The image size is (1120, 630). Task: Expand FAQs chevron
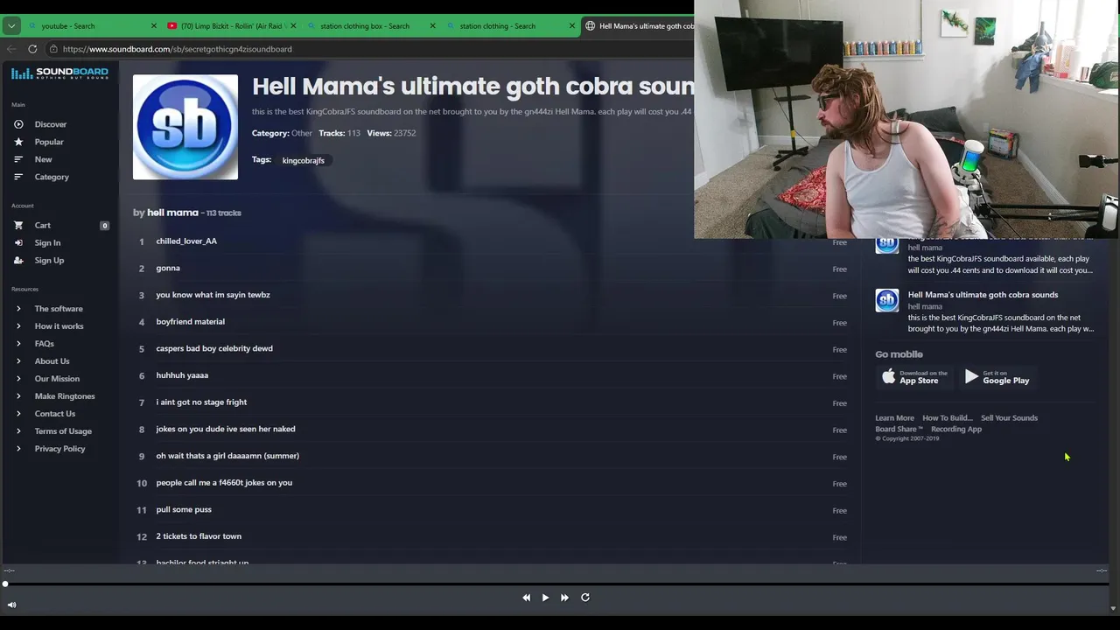point(18,344)
